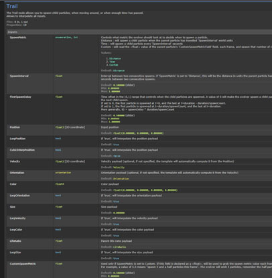Viewport: 272px width, 278px height.
Task: Click the 'Size payload' description text
Action: [109, 207]
